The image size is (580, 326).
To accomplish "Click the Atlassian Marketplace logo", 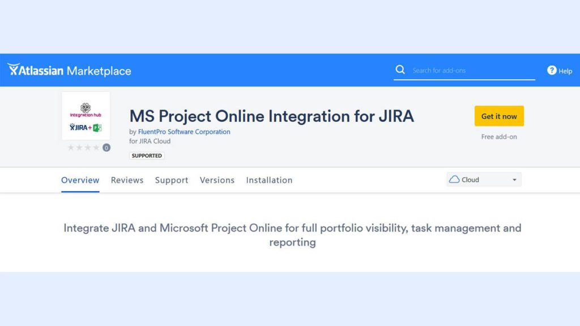I will point(69,71).
